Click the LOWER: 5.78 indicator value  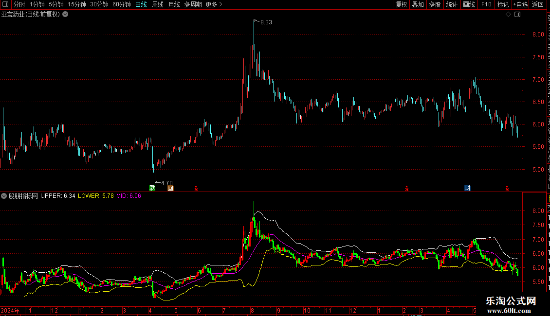[96, 196]
